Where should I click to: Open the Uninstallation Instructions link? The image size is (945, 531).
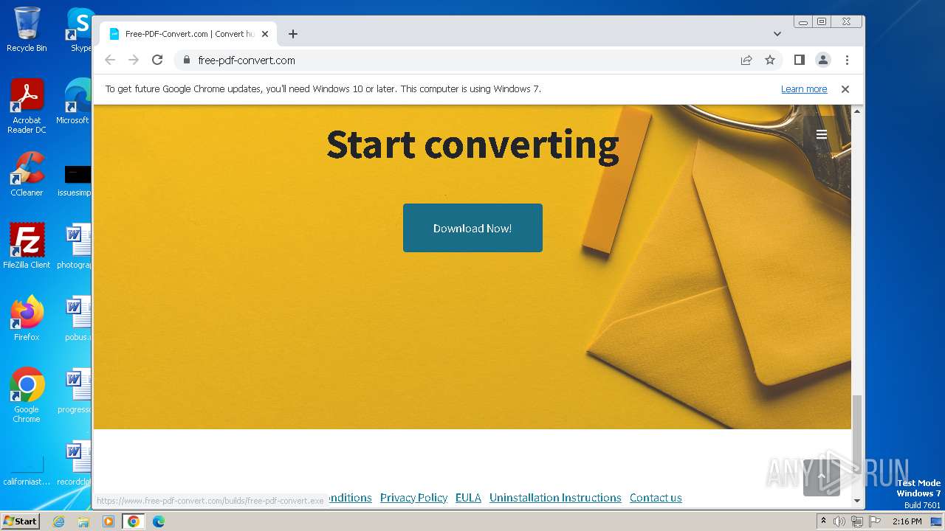555,498
